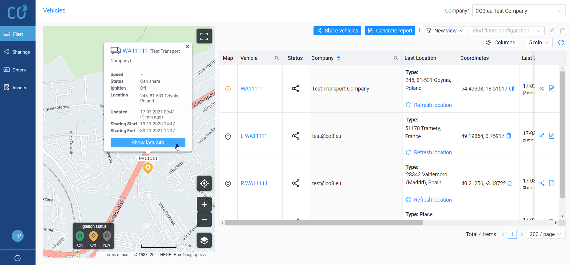Click the Generate report button
570x265 pixels.
point(390,31)
